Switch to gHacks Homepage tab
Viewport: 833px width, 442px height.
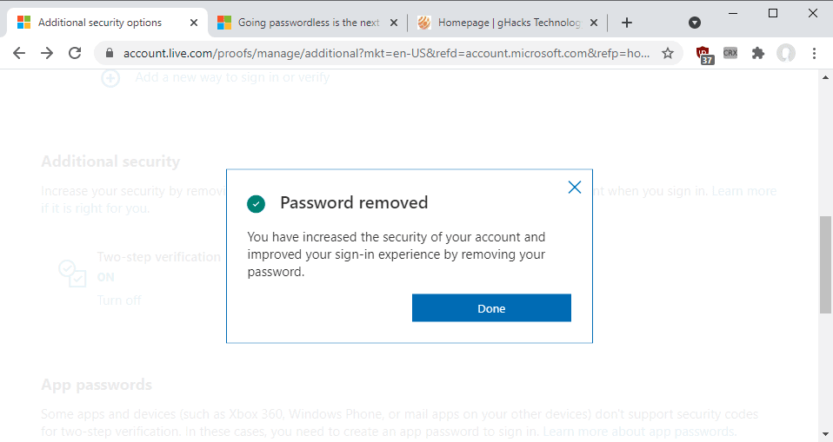509,23
